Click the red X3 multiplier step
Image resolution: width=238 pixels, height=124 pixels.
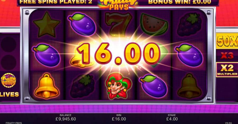[x=227, y=56]
